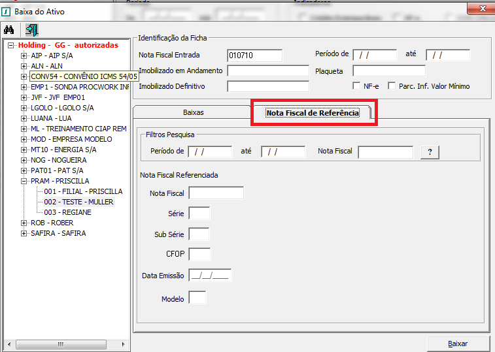The width and height of the screenshot is (495, 352).
Task: Collapse the Holding - GG root node
Action: tap(11, 45)
